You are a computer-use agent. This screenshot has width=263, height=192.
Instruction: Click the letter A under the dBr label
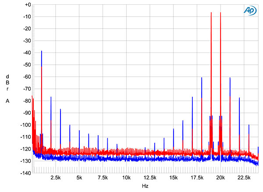[7, 101]
